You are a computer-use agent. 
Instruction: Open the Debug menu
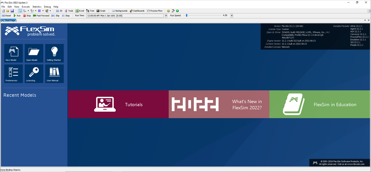(x=47, y=7)
